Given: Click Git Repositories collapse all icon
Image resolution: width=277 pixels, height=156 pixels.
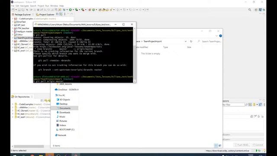Looking at the screenshot, I should [x=42, y=101].
